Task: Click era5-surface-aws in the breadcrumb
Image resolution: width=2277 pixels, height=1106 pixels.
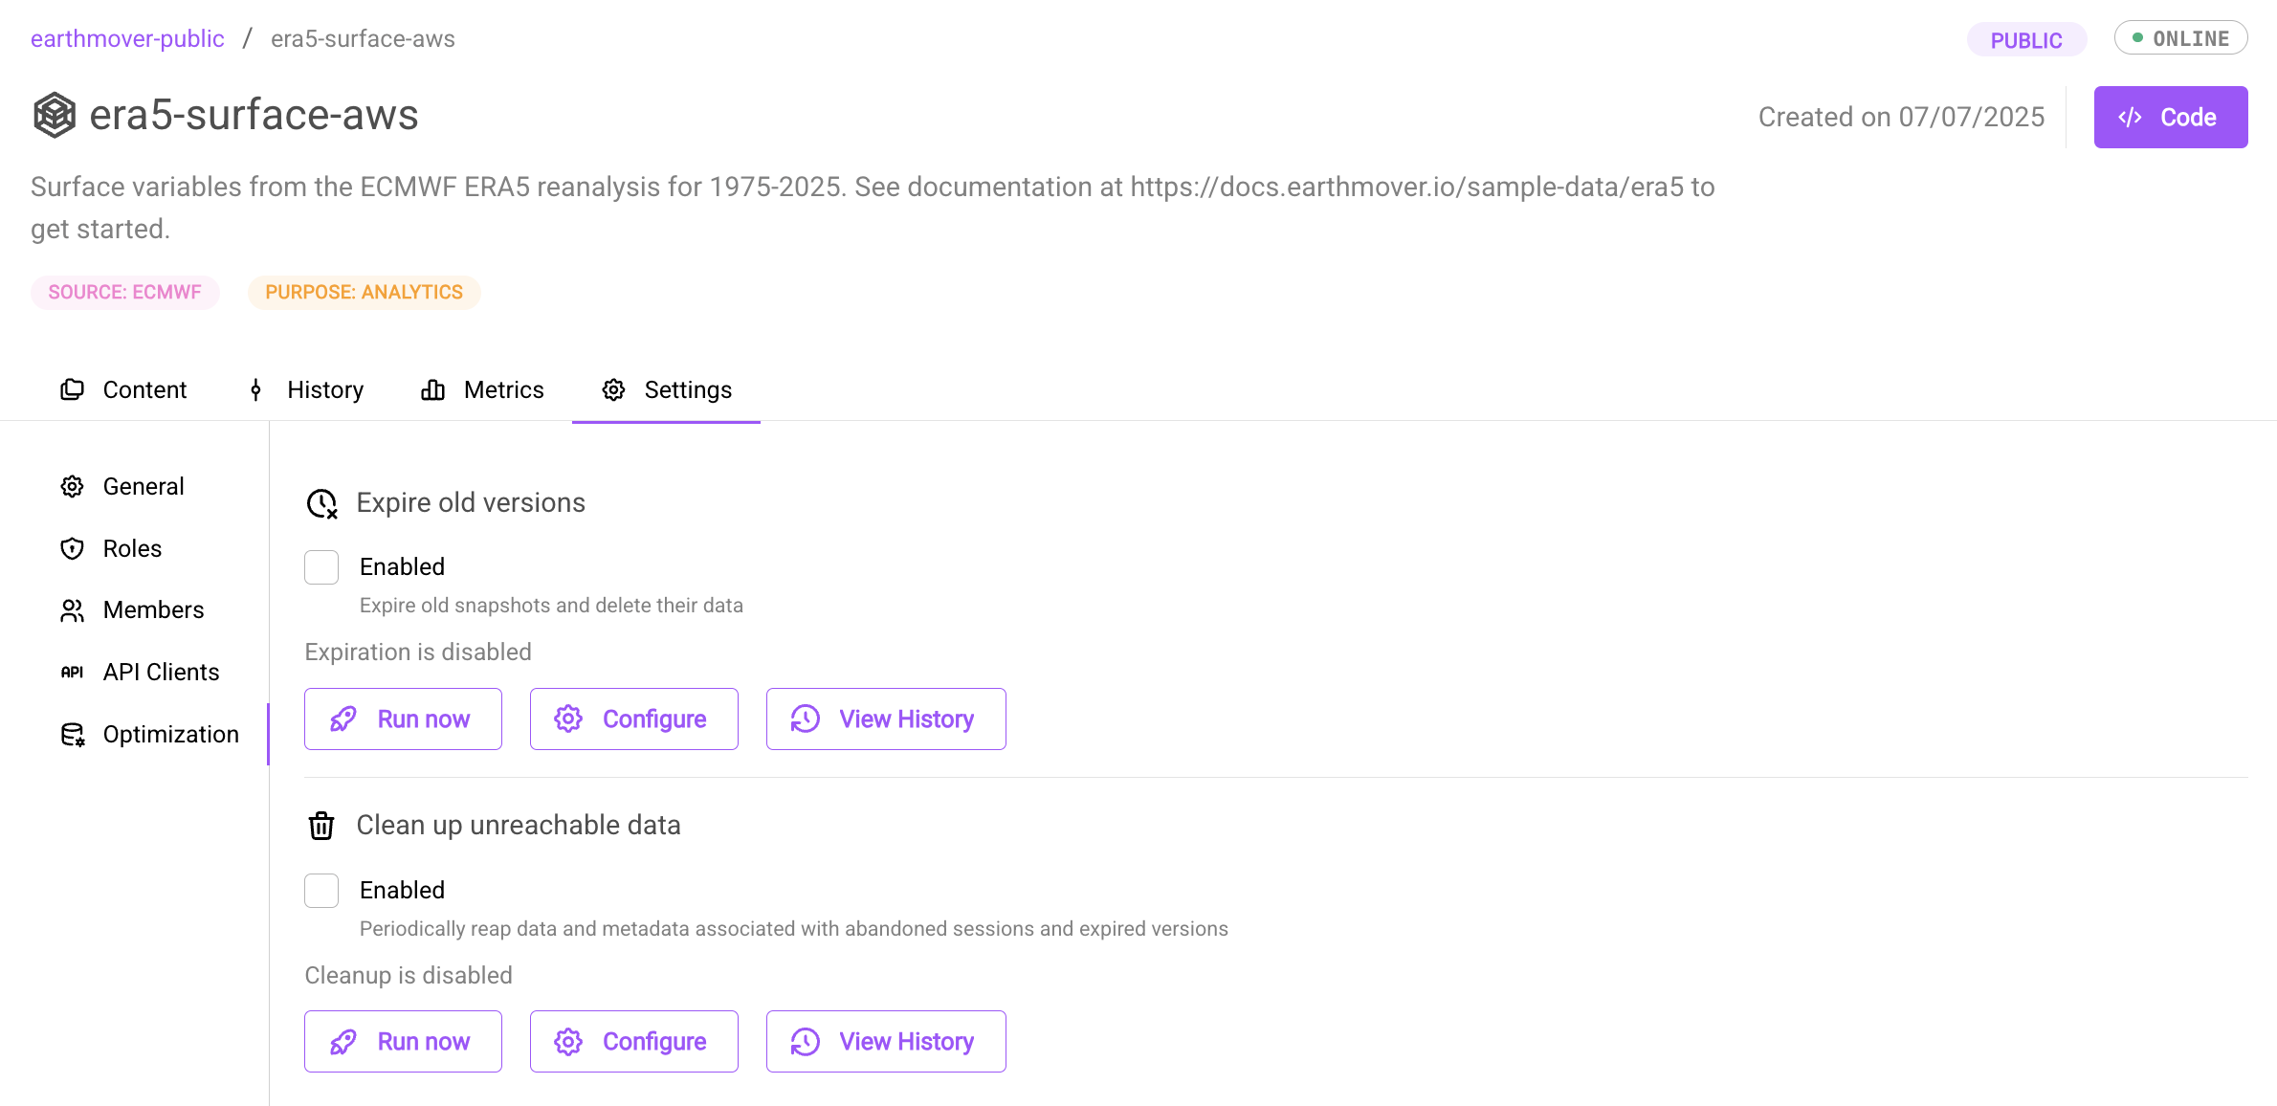Action: (363, 38)
